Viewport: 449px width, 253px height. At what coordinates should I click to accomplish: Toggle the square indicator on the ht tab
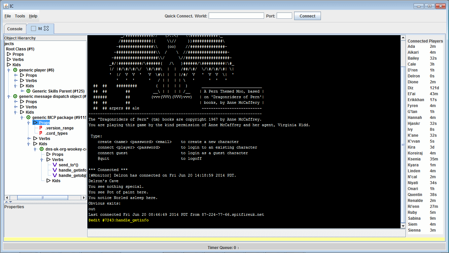33,29
